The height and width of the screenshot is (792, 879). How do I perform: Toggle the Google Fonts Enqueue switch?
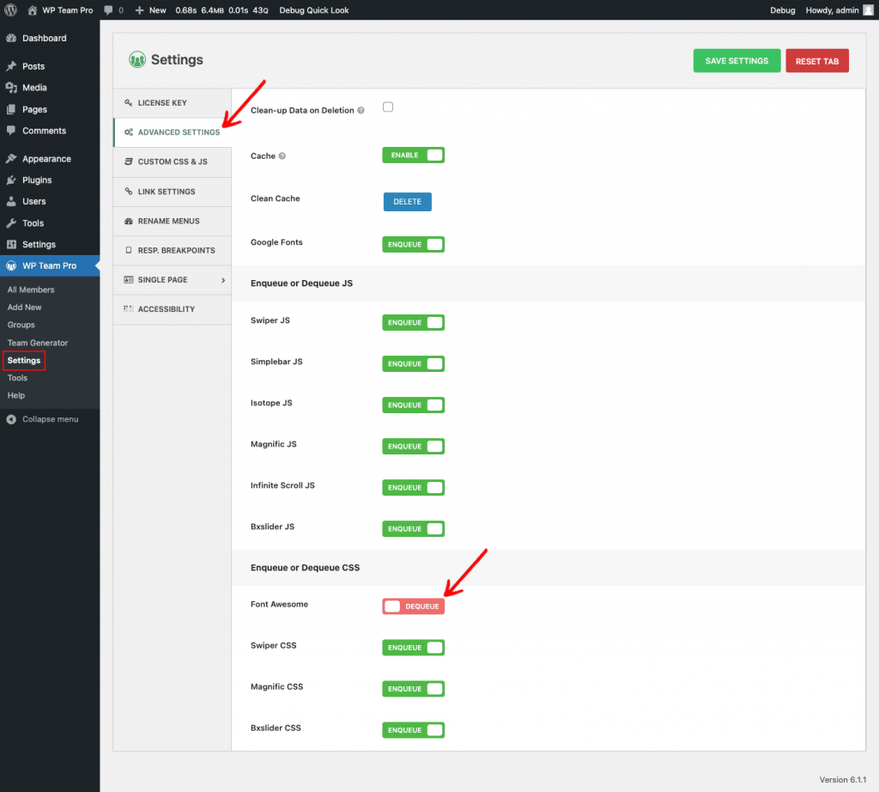coord(413,245)
